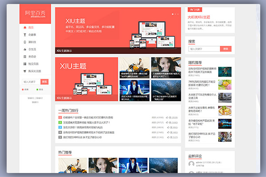Screen dimensions: 266x177
Task: Open the second XIU主题 featured tile with devices
Action: click(x=86, y=79)
